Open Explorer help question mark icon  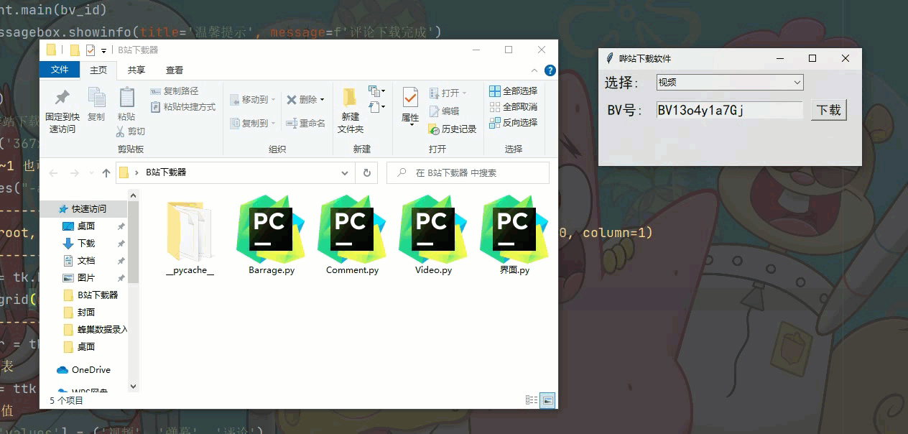click(550, 70)
